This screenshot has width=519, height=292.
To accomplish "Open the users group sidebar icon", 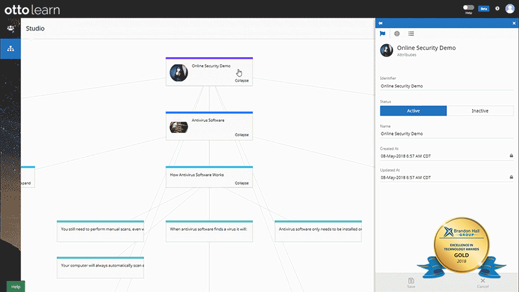I will pos(10,29).
